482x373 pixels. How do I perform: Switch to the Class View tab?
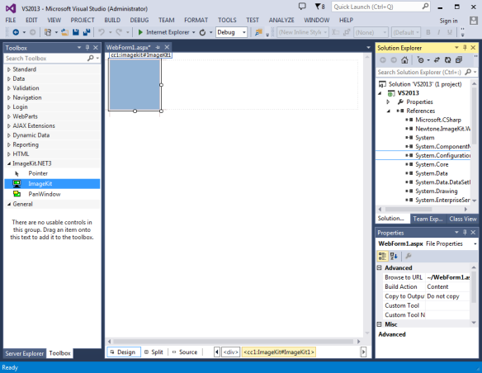(x=463, y=219)
